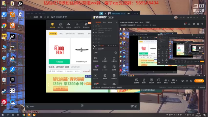Open Steam 商店 tab
208x117 pixels.
36,17
